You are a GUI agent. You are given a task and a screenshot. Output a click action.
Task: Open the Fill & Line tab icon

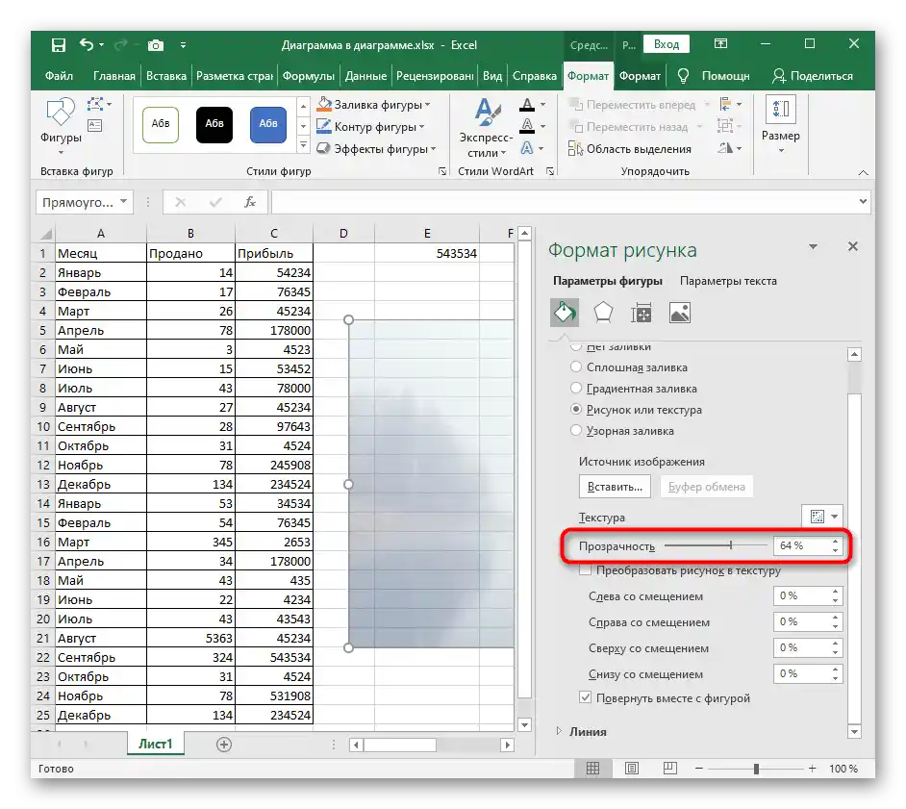point(564,313)
